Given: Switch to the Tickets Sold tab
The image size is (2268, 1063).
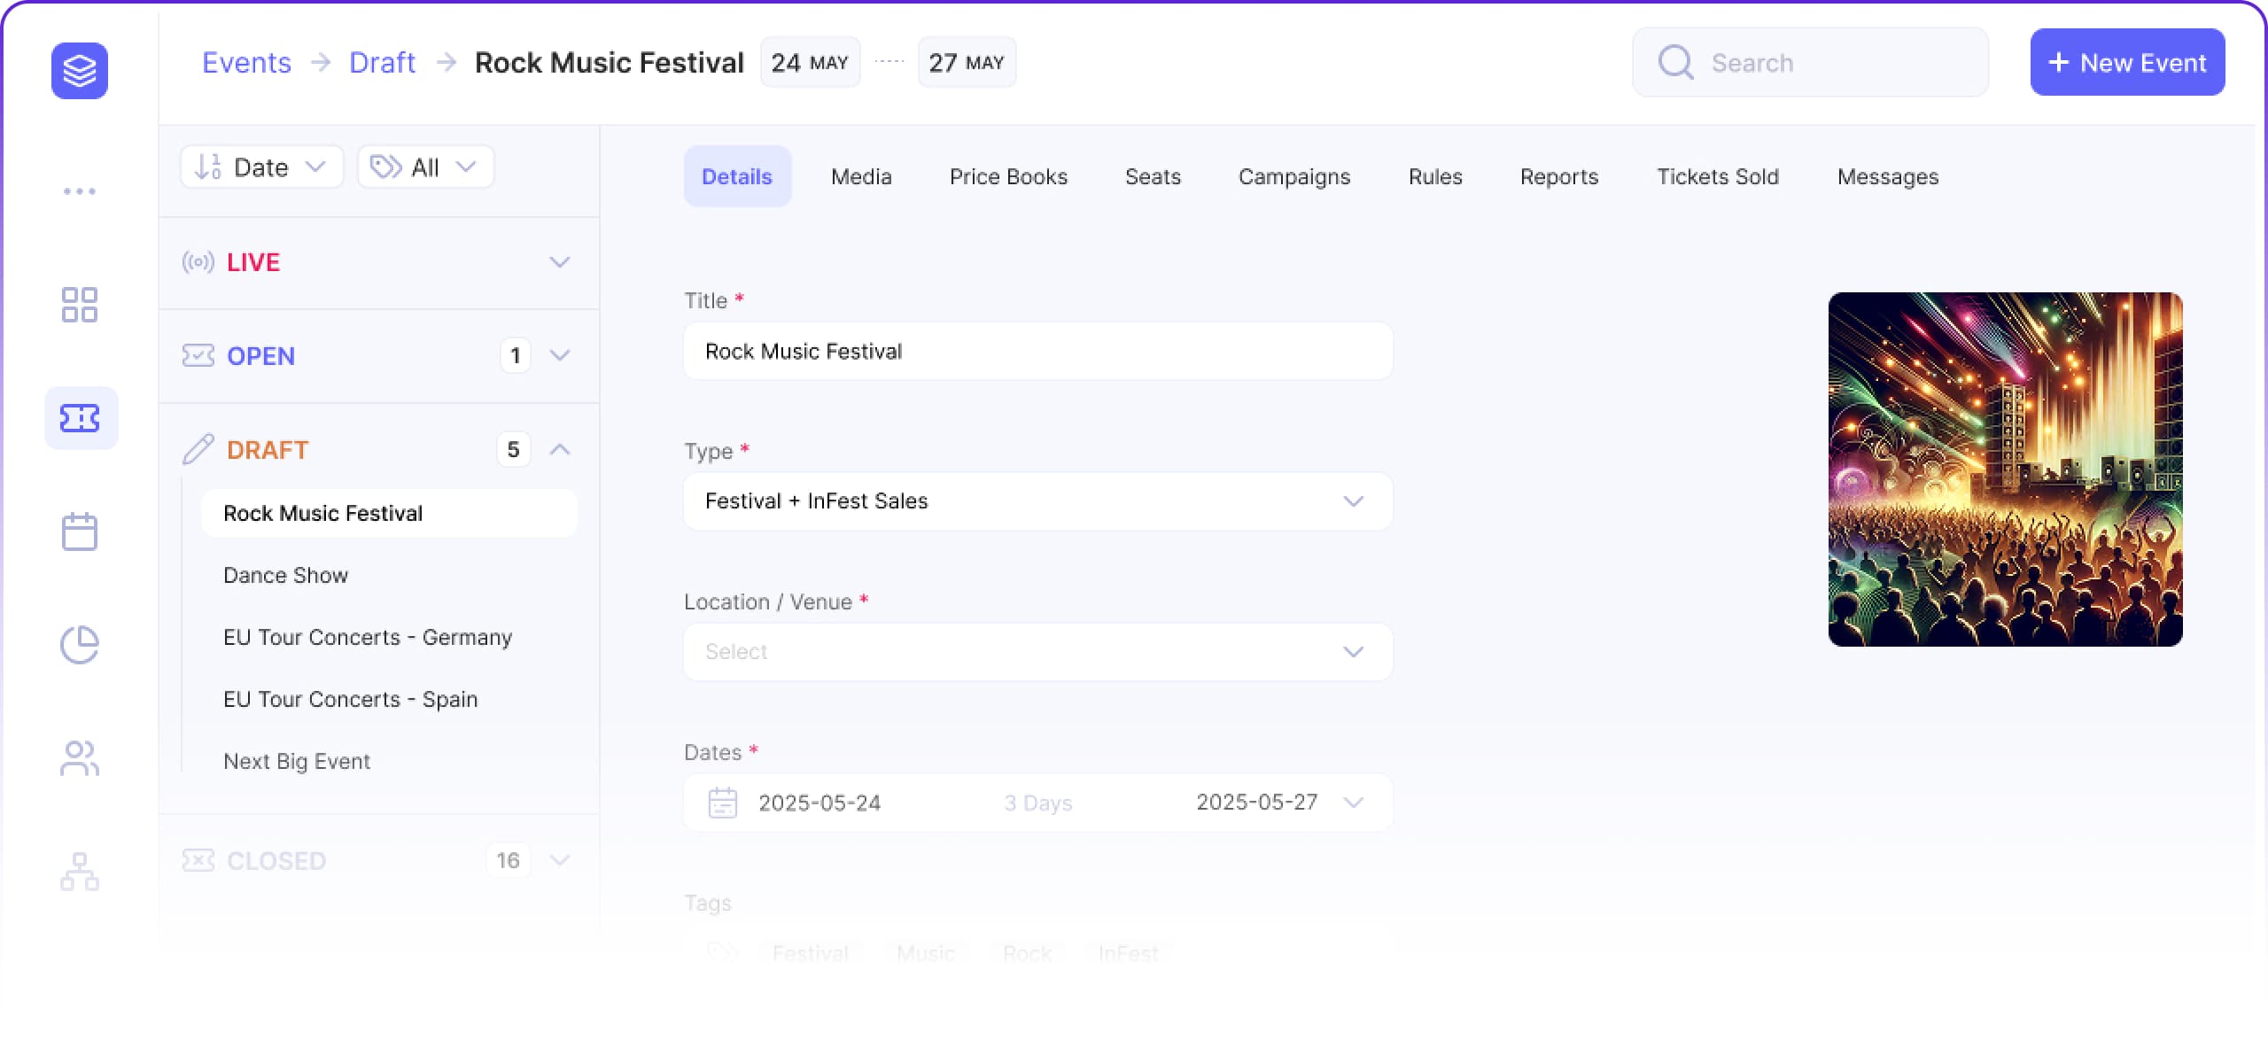Looking at the screenshot, I should tap(1717, 177).
